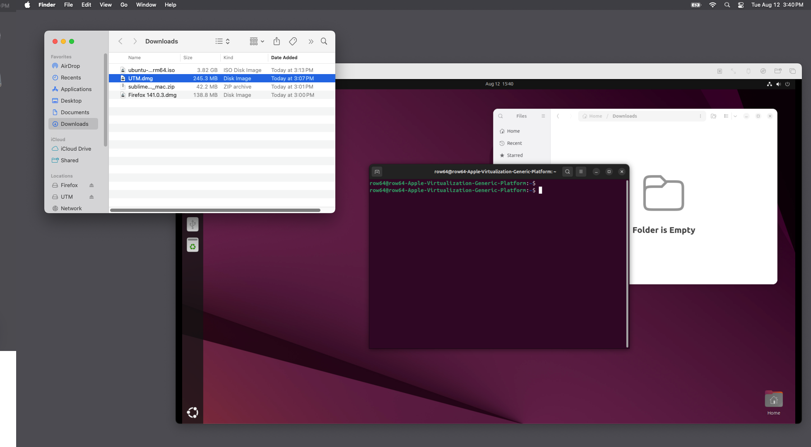Go back in Finder window
Viewport: 811px width, 447px height.
tap(120, 41)
